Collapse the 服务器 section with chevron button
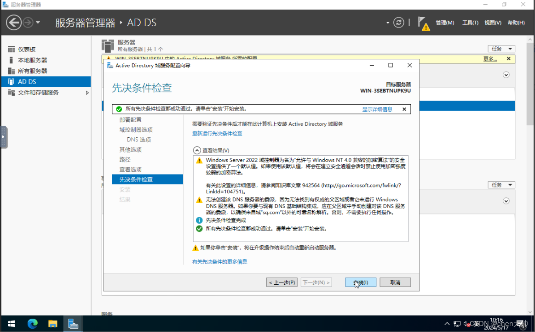Viewport: 535px width, 332px height. (x=506, y=75)
